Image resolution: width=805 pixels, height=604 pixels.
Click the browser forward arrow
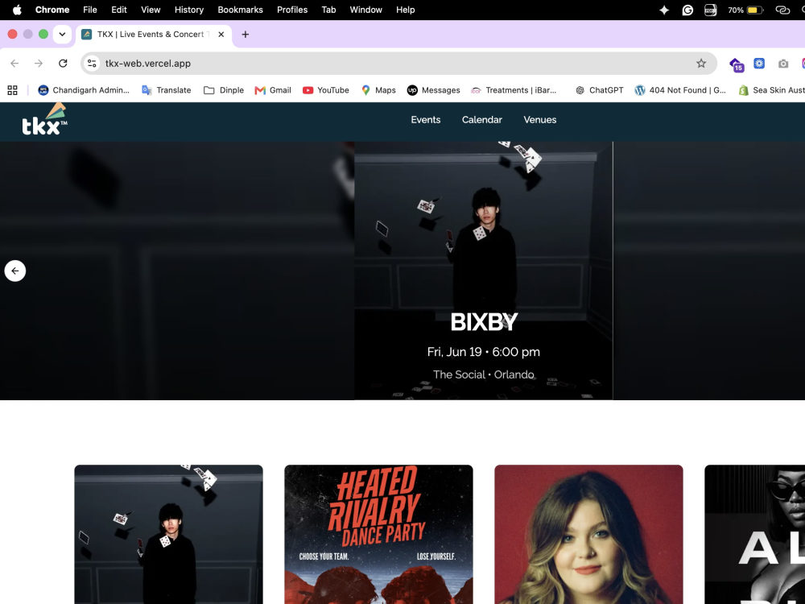click(39, 63)
